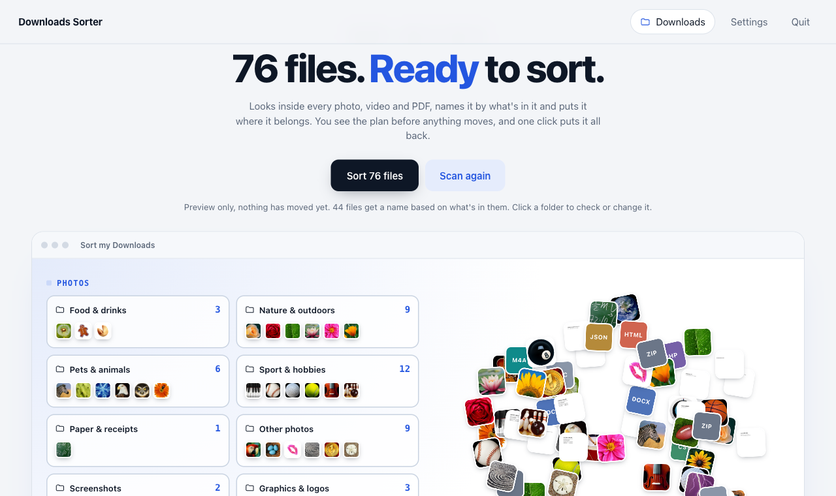Viewport: 836px width, 496px height.
Task: Select the piano keys thumbnail in Sport & hobbies
Action: 253,390
